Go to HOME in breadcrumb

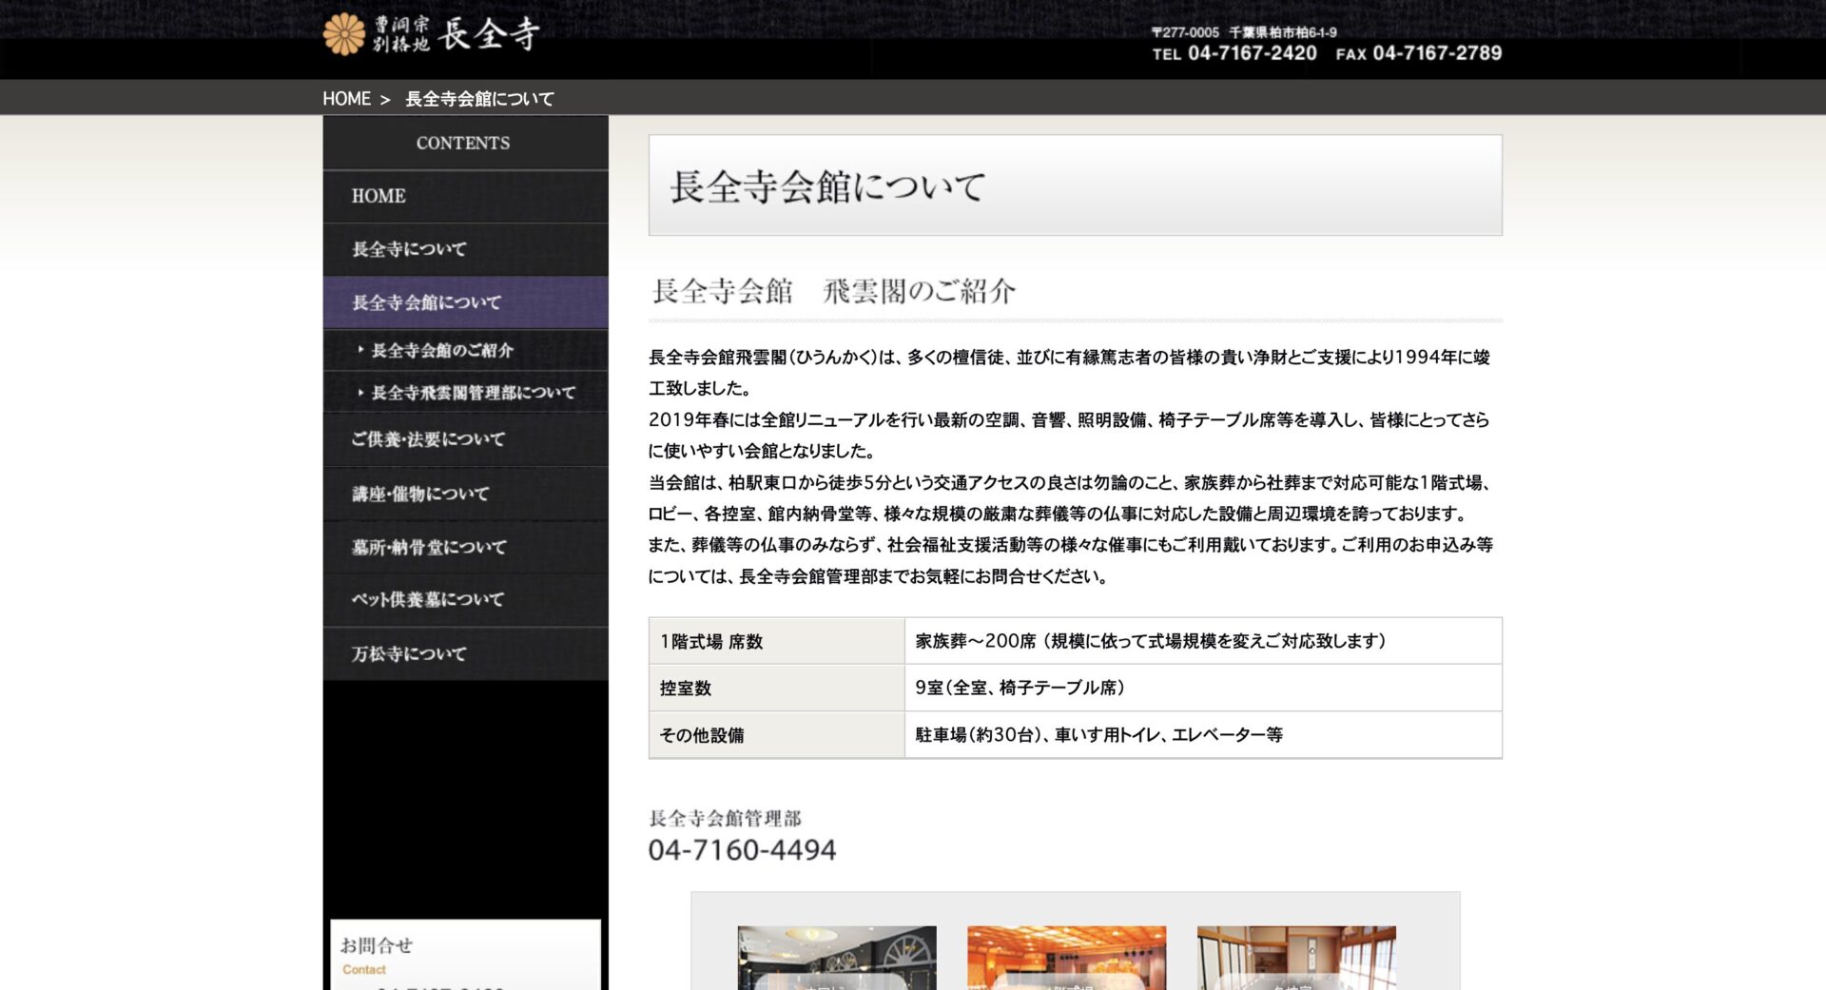pos(346,99)
